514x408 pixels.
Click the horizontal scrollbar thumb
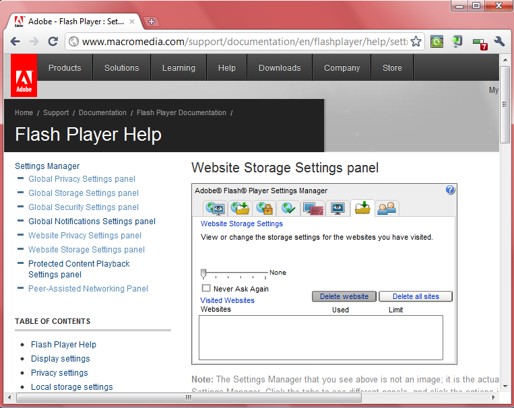point(189,397)
